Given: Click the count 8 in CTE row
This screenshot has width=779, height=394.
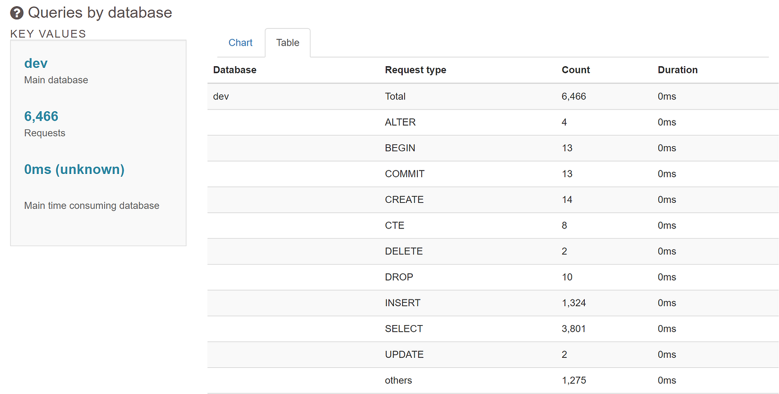Looking at the screenshot, I should pos(564,226).
